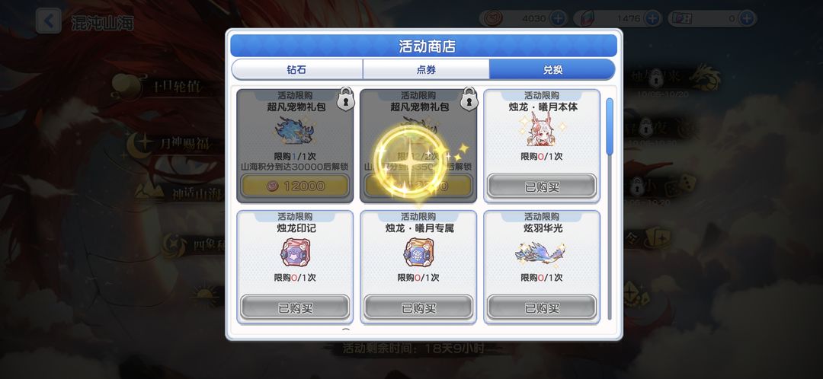The width and height of the screenshot is (823, 379).
Task: Tap the plus icon next to ticket count 0
Action: pyautogui.click(x=746, y=18)
